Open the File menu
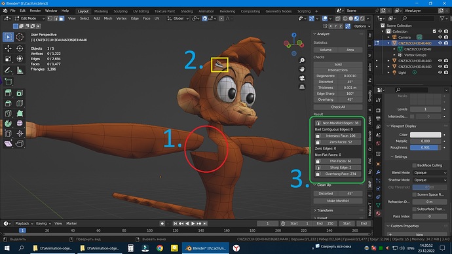 [x=12, y=10]
